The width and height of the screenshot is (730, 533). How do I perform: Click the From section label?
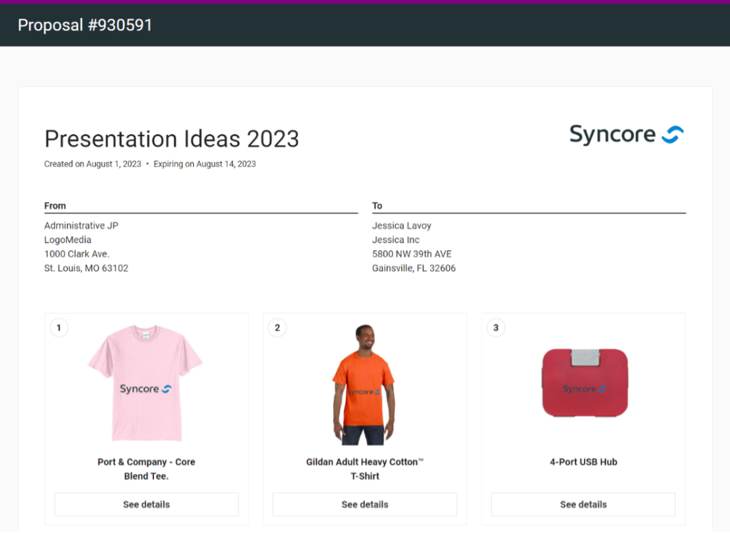pyautogui.click(x=55, y=206)
